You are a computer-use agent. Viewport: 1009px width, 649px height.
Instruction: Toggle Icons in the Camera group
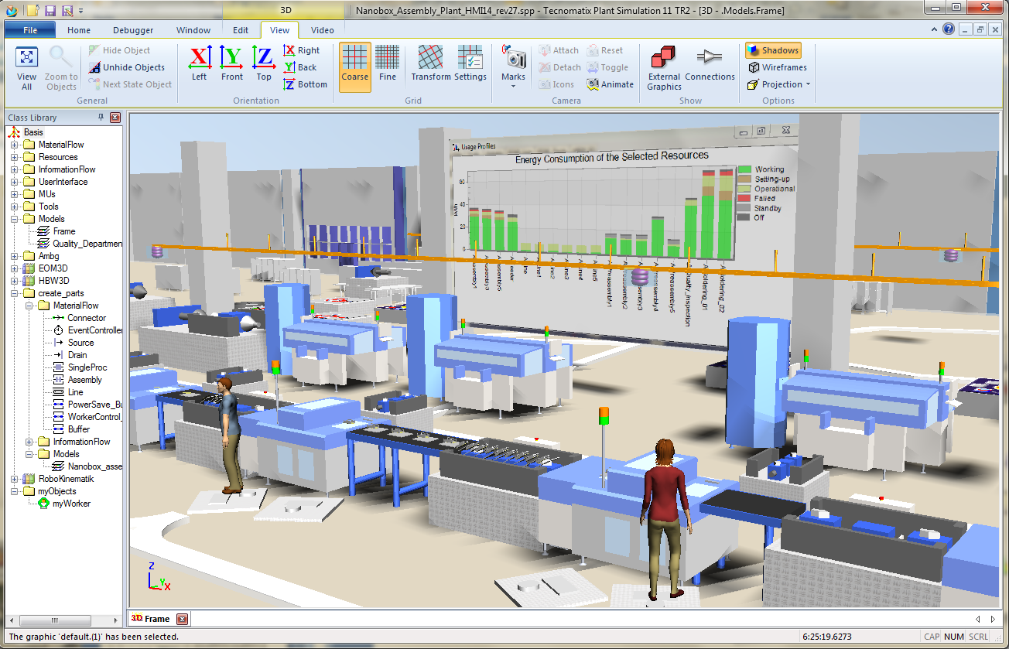tap(559, 84)
